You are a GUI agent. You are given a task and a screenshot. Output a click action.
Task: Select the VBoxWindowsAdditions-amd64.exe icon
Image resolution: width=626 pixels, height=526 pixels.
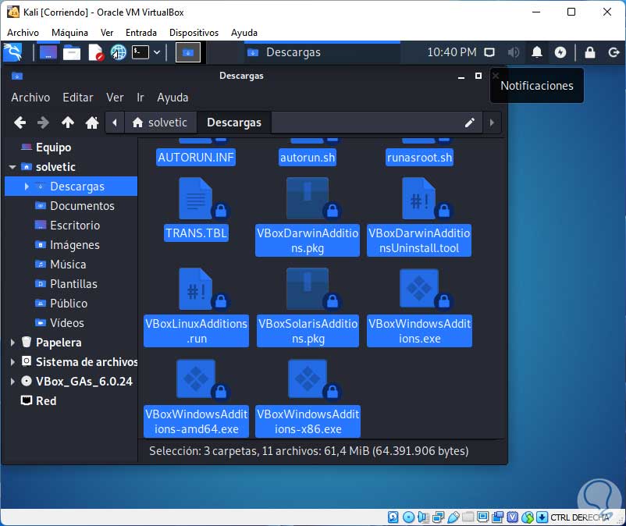click(196, 380)
